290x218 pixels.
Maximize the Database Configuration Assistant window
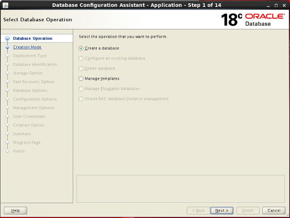(275, 5)
